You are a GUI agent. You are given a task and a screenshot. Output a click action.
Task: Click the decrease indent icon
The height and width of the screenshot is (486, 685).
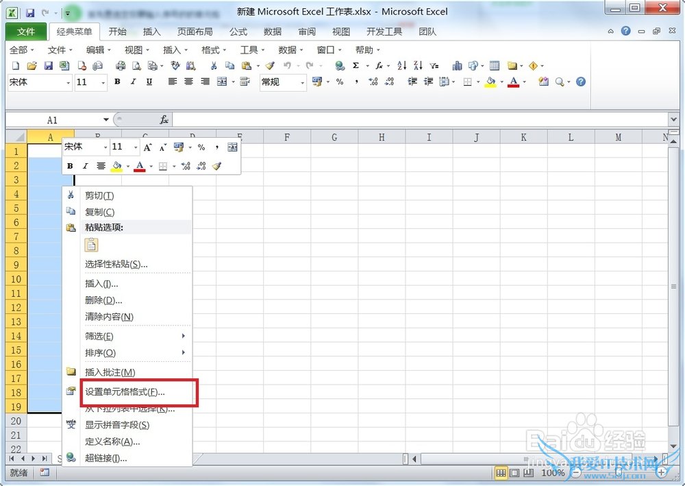coord(412,82)
